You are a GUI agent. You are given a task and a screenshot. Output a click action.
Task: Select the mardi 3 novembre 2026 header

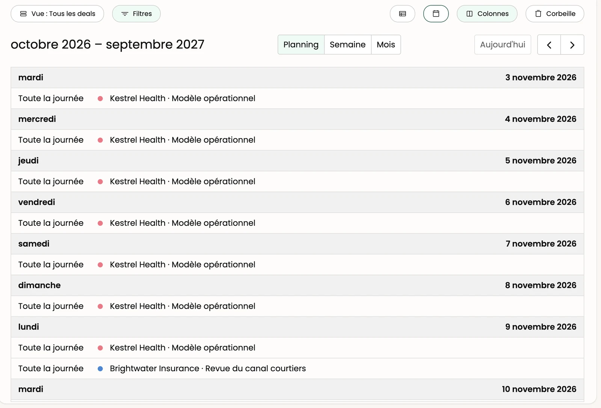297,78
